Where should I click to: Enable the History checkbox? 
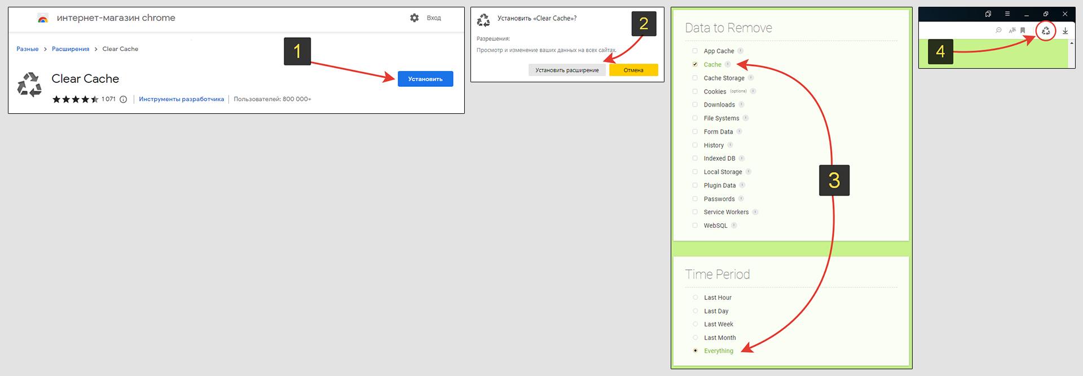tap(695, 145)
